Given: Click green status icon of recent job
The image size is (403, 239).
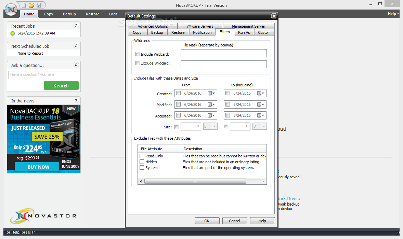Looking at the screenshot, I should point(13,33).
